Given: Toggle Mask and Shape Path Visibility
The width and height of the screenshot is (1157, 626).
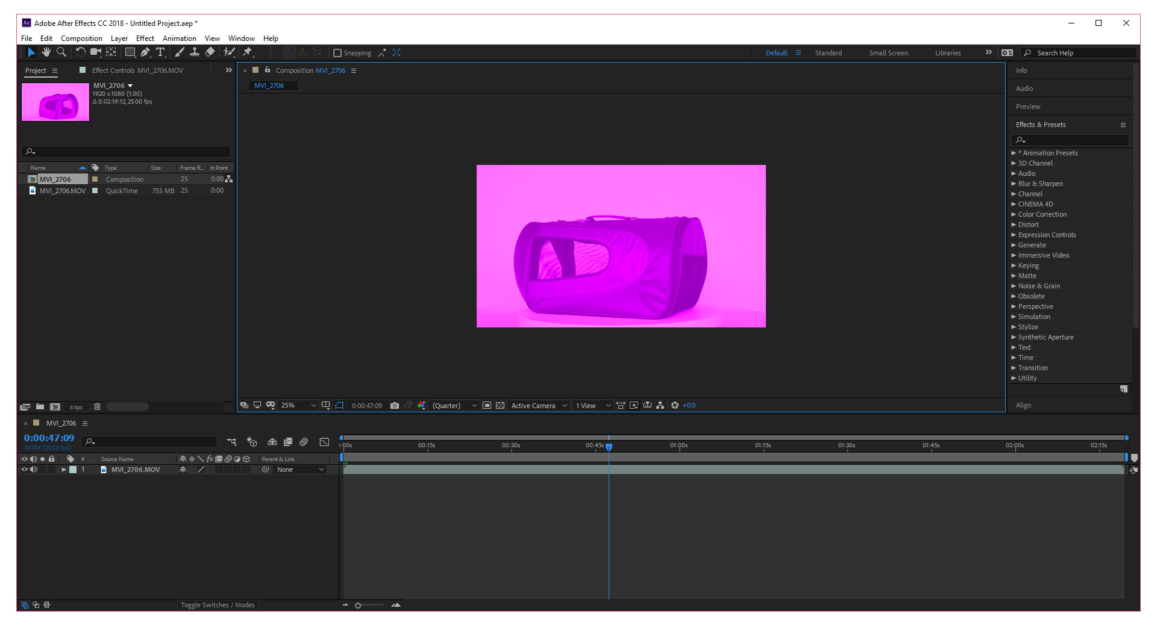Looking at the screenshot, I should click(x=339, y=406).
